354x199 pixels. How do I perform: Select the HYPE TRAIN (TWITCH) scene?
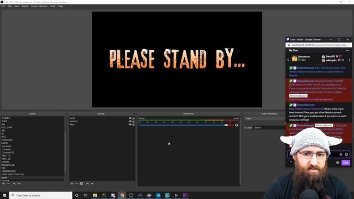[x=12, y=175]
